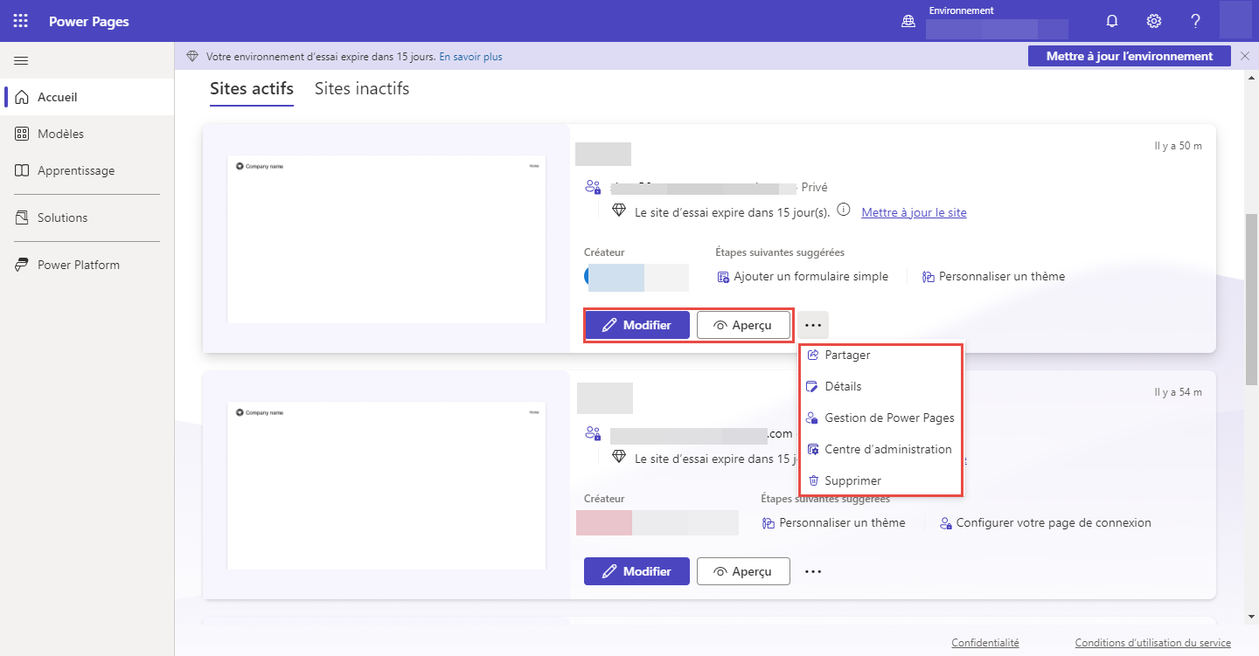Click the diamond icon in trial banner
This screenshot has width=1259, height=656.
193,57
